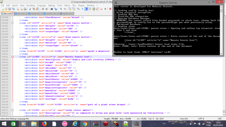This screenshot has height=127, width=226.
Task: Collapse the fold at line 19195
Action: coord(13,37)
